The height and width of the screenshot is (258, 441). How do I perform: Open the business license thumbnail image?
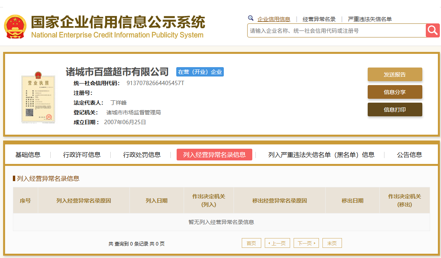[38, 97]
